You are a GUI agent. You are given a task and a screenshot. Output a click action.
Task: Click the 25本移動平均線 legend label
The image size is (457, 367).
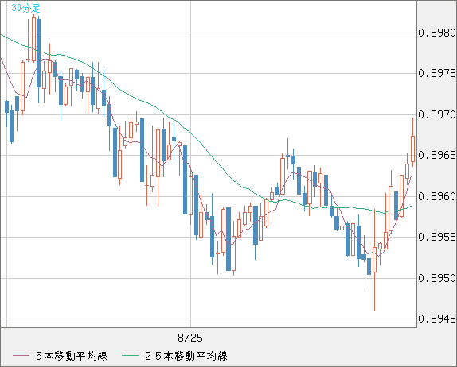point(186,356)
